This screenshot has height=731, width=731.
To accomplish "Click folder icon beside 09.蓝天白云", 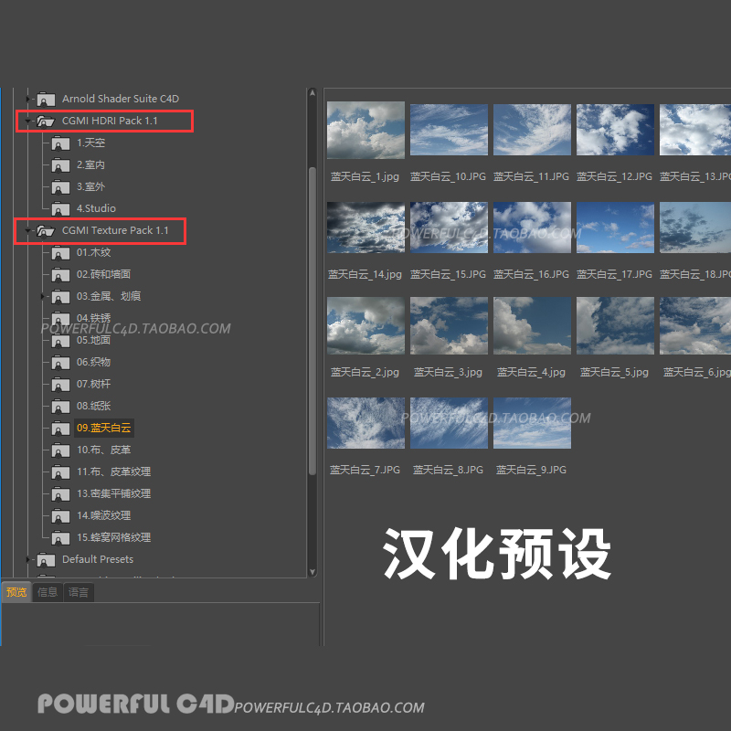I will [60, 428].
